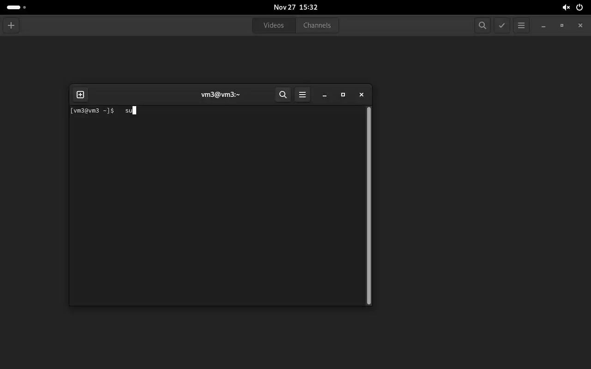Image resolution: width=591 pixels, height=369 pixels.
Task: Open Activities overview from top bar
Action: [x=16, y=7]
